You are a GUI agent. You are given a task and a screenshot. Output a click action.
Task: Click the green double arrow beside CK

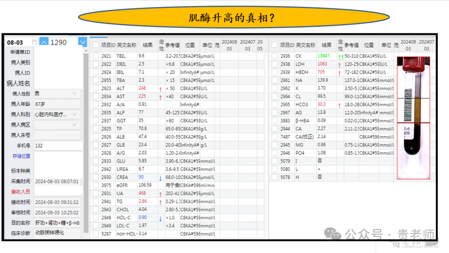[x=341, y=57]
